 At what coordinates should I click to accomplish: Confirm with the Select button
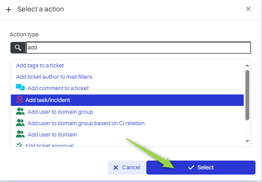(x=200, y=168)
